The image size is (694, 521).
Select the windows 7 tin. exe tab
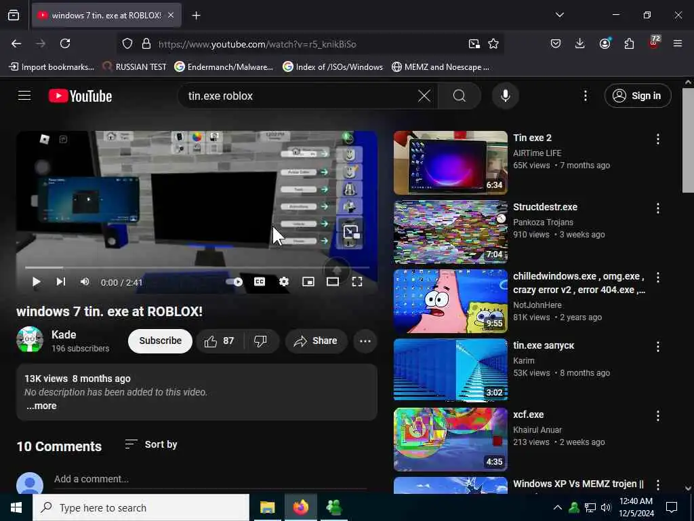click(x=106, y=16)
